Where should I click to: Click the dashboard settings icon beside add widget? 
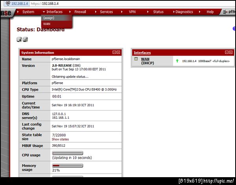point(25,39)
